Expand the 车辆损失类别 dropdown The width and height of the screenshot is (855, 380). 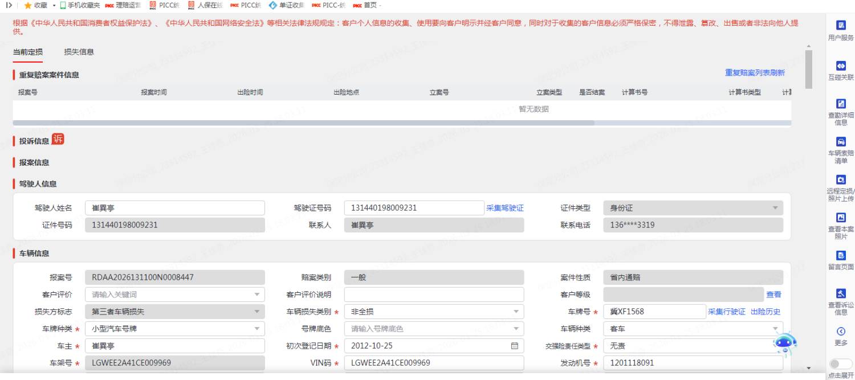(433, 312)
